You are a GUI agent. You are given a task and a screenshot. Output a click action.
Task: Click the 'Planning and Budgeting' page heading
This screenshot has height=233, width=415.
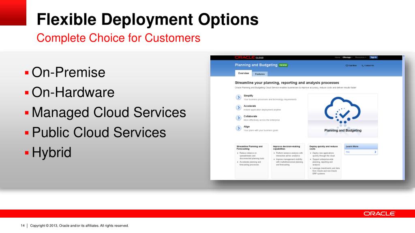coord(256,65)
